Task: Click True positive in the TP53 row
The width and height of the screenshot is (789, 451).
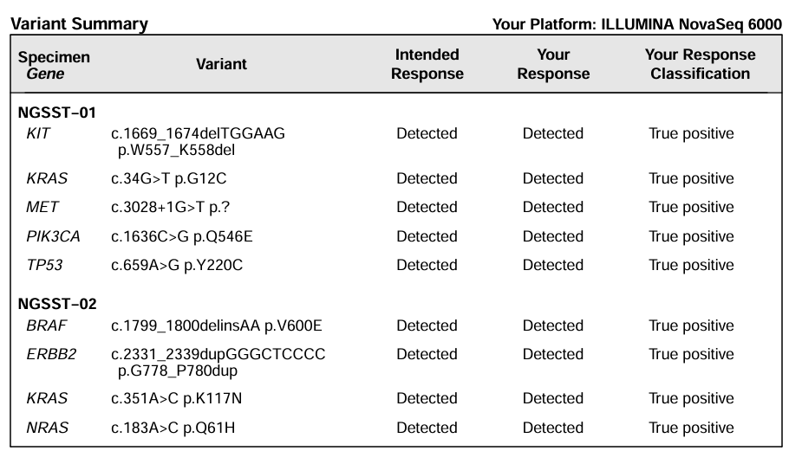Action: [691, 265]
